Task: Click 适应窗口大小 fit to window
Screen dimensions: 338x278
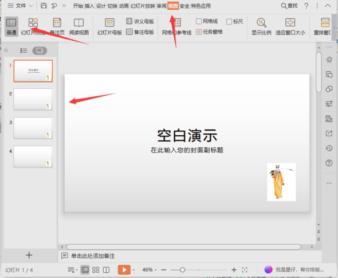Action: click(290, 26)
